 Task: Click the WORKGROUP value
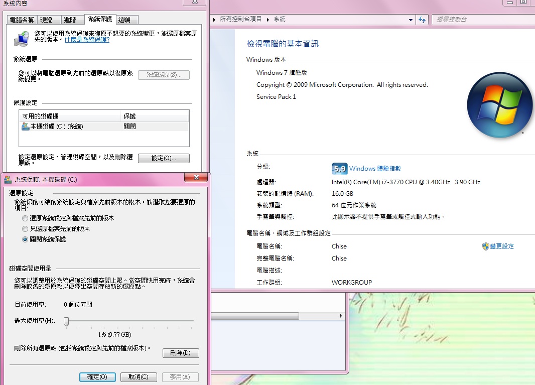352,282
